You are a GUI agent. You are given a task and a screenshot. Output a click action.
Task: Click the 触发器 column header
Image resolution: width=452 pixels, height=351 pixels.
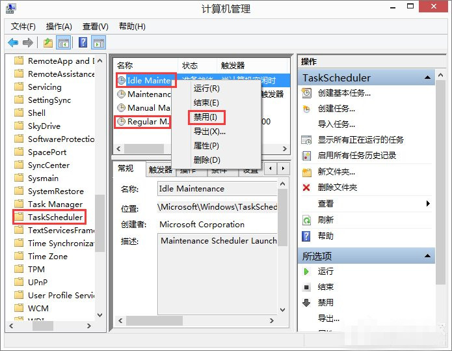252,66
